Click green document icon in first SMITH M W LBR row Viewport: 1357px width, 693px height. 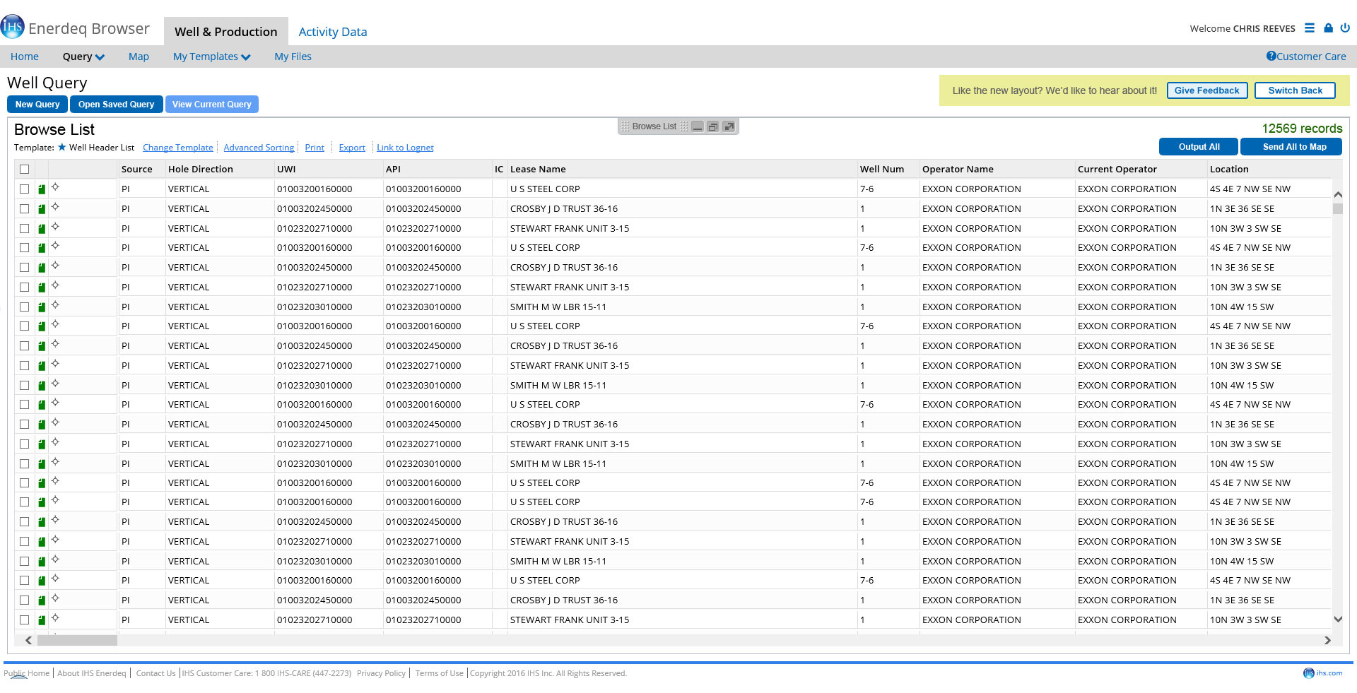42,307
